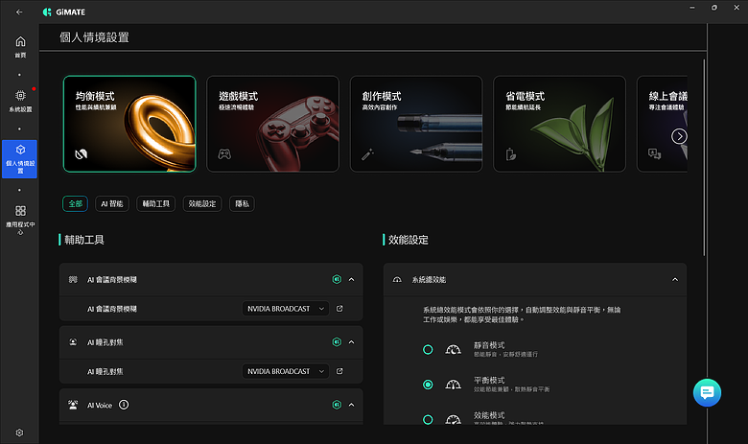This screenshot has height=444, width=748.
Task: Collapse the AI Voice section
Action: [x=352, y=405]
